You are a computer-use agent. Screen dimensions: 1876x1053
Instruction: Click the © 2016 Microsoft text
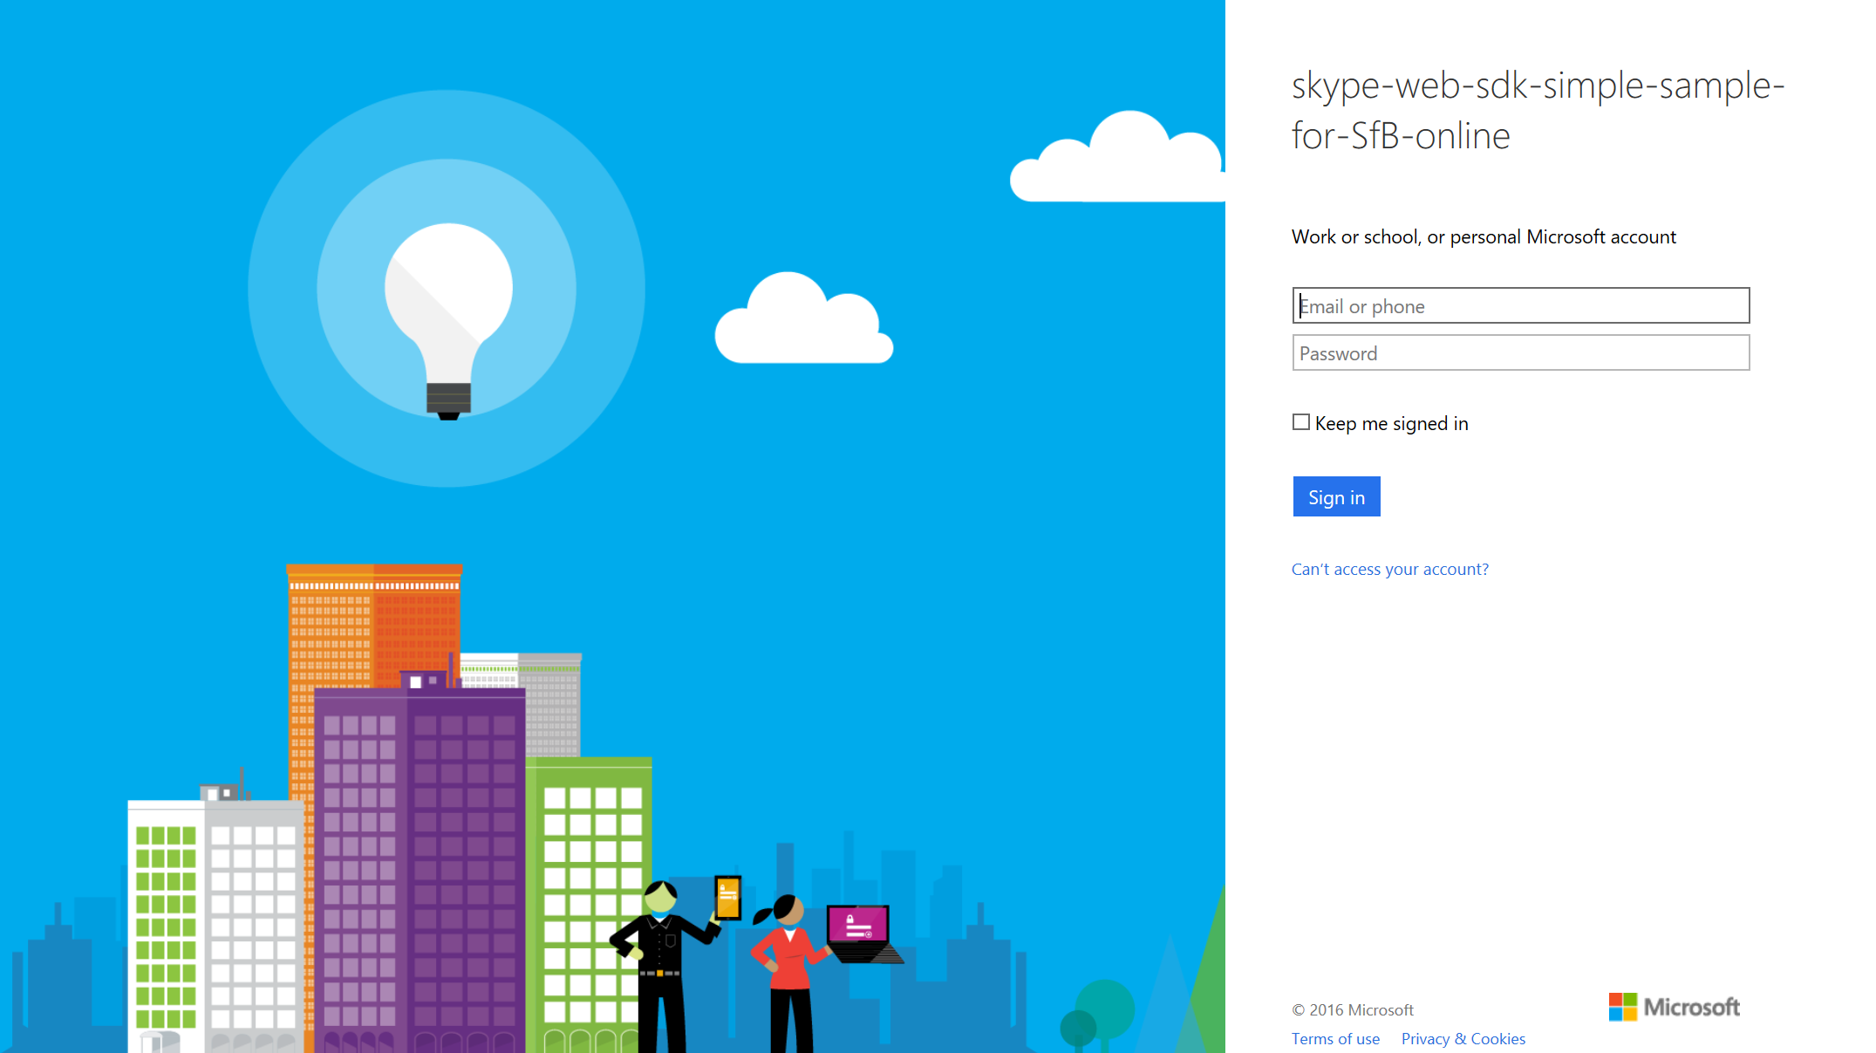(x=1352, y=1009)
